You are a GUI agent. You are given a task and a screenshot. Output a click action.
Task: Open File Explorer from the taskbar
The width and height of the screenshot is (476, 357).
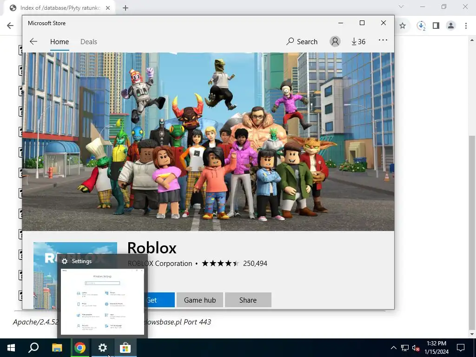click(57, 348)
